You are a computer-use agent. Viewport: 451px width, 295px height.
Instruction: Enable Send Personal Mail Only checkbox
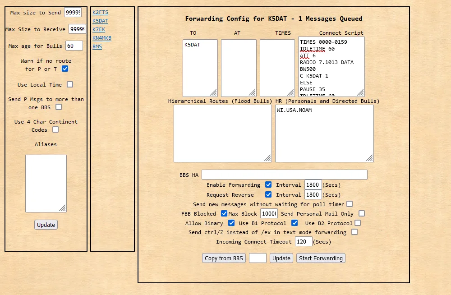coord(362,213)
